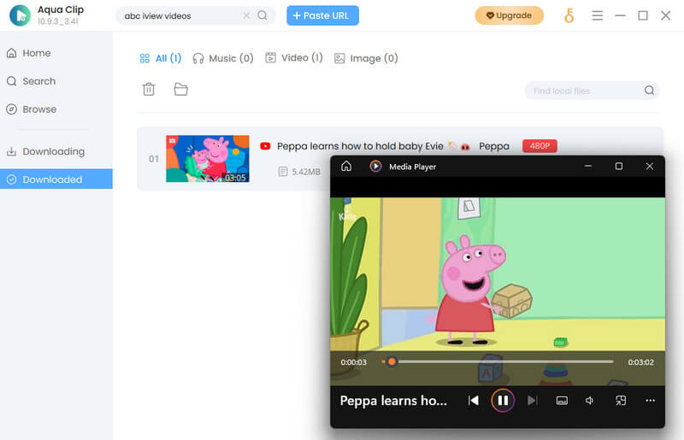
Task: Switch Media Player to mini player view
Action: [x=621, y=401]
